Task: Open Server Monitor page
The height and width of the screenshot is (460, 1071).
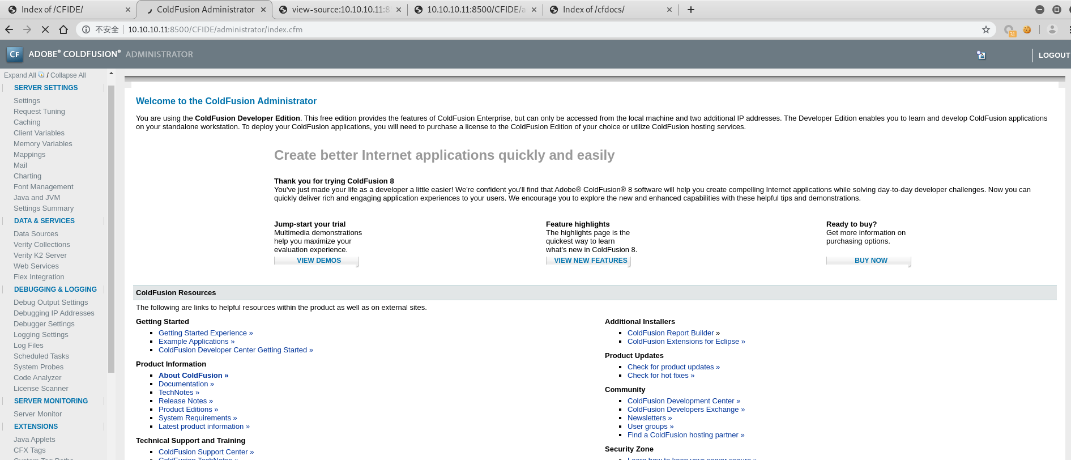Action: tap(37, 414)
